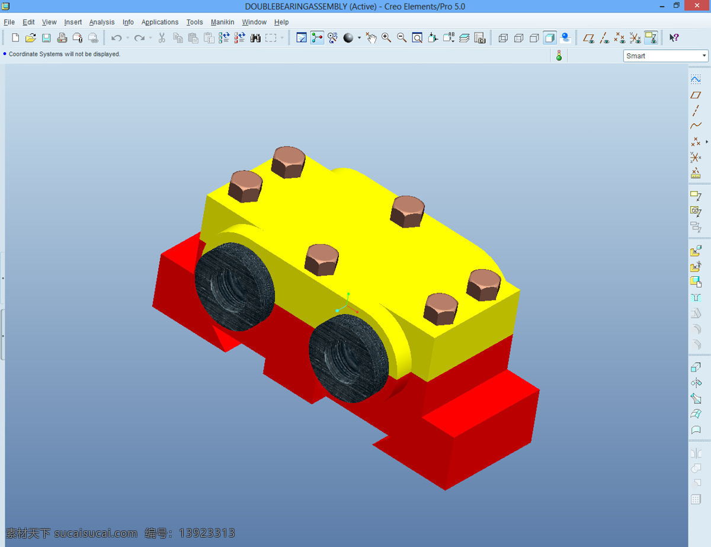Open the Tools menu
The image size is (711, 547).
[x=194, y=22]
